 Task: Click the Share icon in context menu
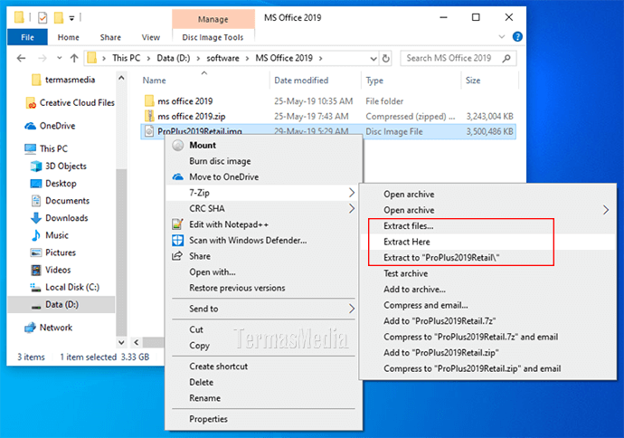(178, 256)
